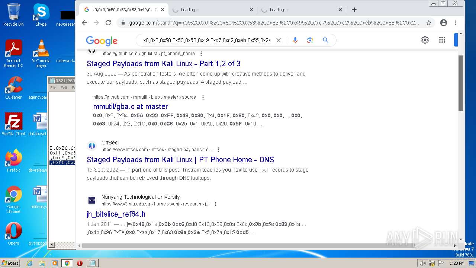Open Google apps grid
Viewport: 476px width, 268px height.
pyautogui.click(x=442, y=40)
